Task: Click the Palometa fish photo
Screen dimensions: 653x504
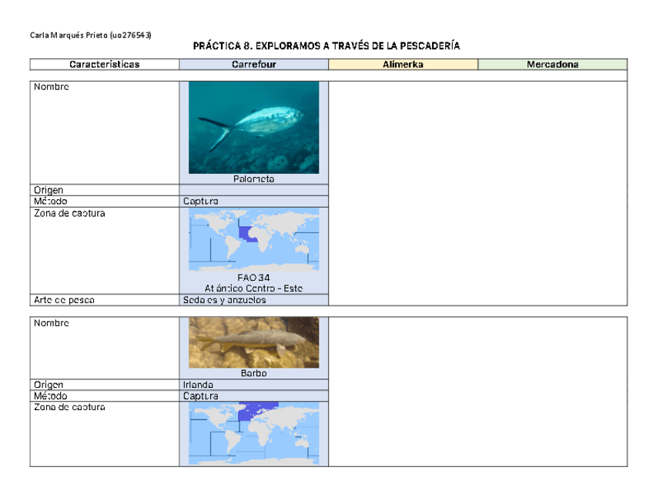Action: tap(253, 127)
